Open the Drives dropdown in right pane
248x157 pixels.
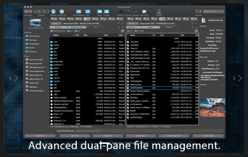(x=133, y=23)
